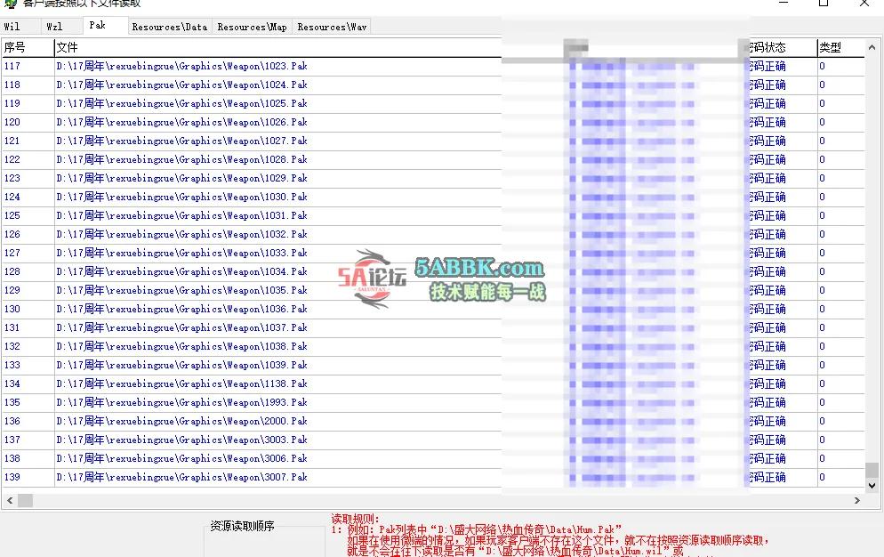Select row with Weapon\1031.Pak
This screenshot has width=884, height=557.
[x=433, y=215]
